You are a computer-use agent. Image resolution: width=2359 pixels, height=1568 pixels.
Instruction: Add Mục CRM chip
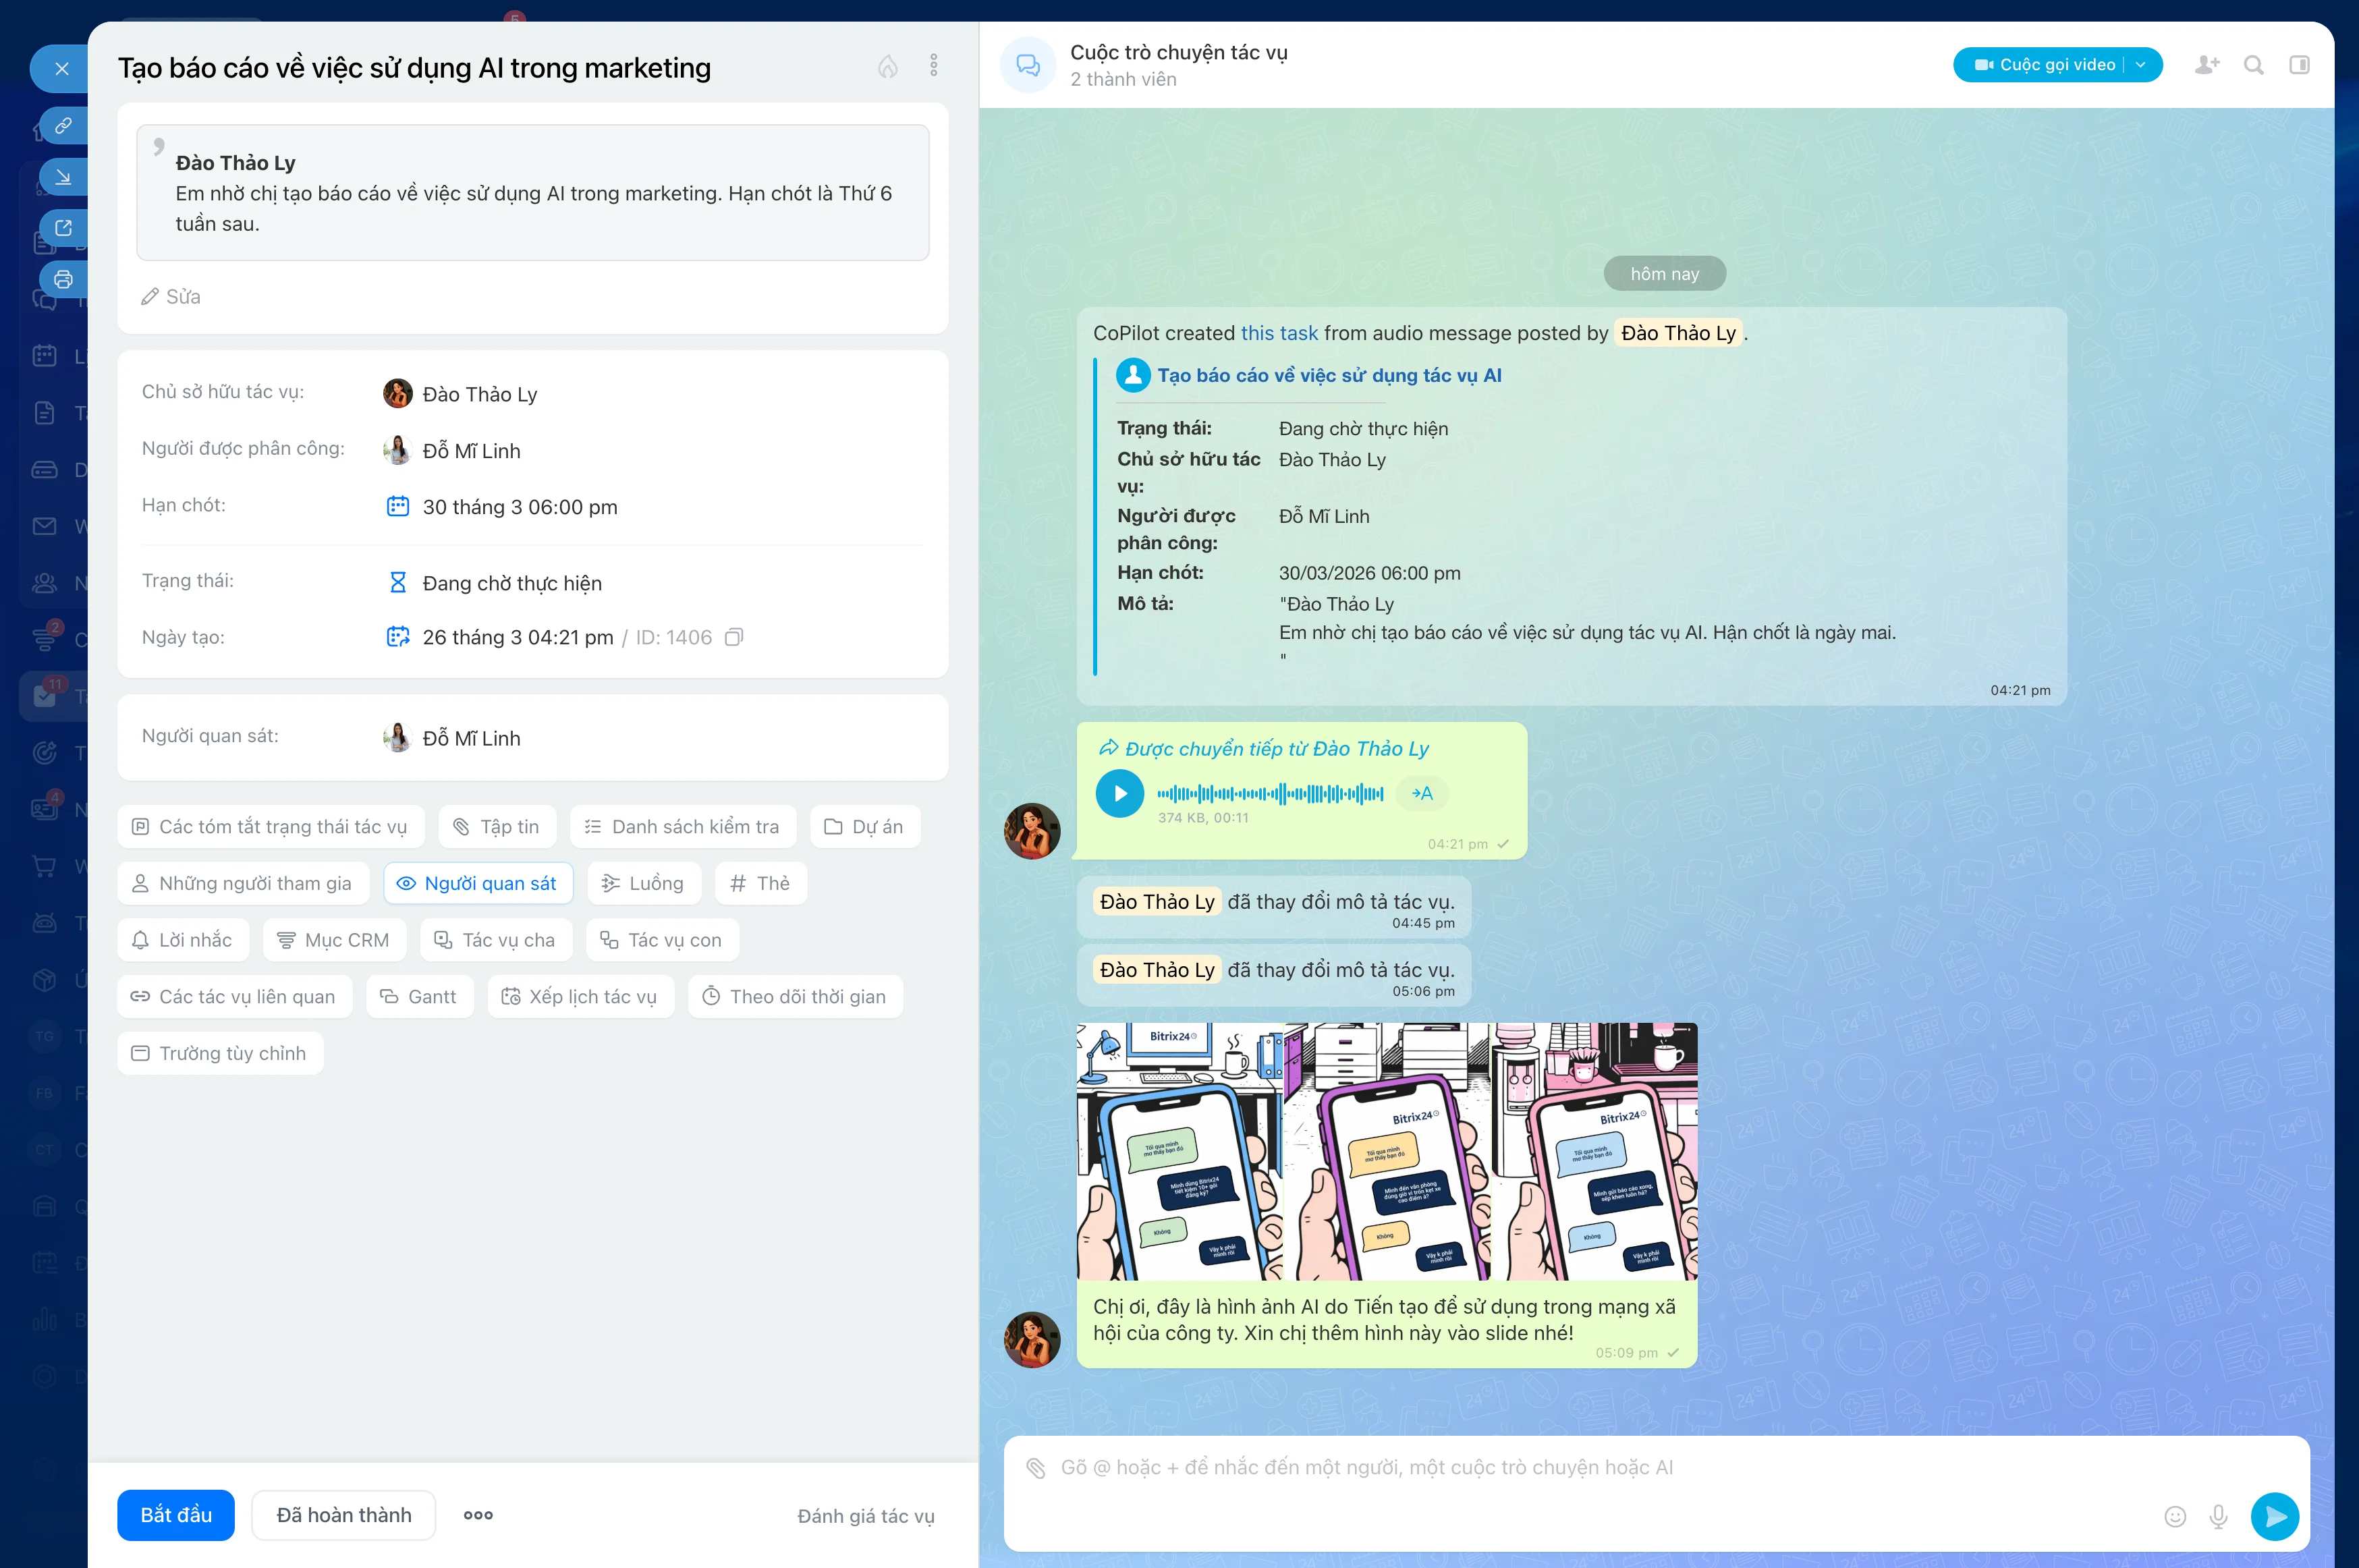tap(335, 941)
